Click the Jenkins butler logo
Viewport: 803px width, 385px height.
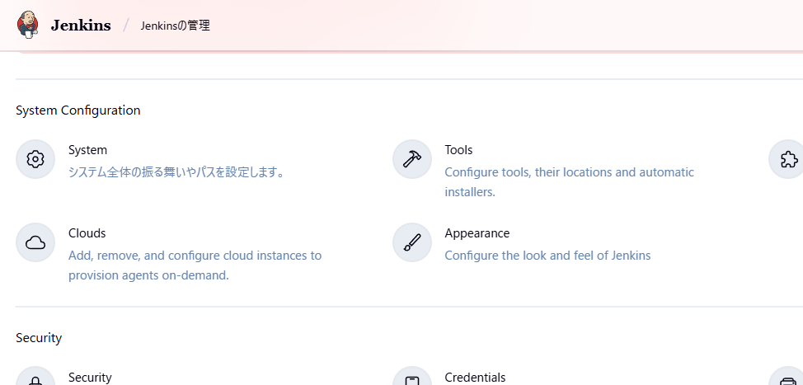[28, 25]
